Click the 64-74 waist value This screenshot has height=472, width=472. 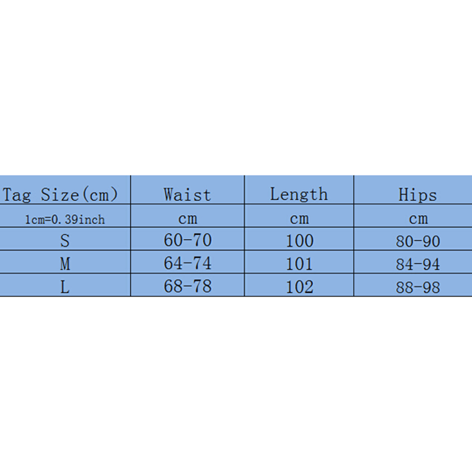187,263
